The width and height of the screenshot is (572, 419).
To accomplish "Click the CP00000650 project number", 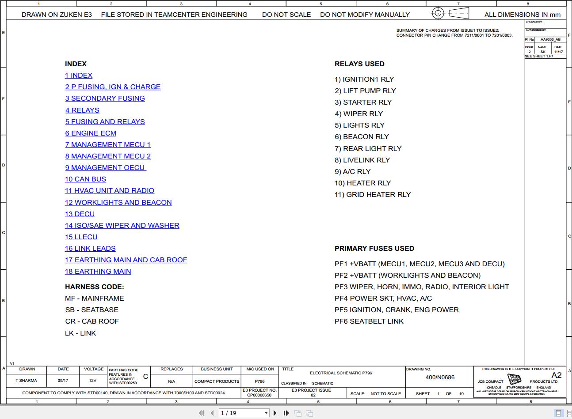I will pos(259,395).
